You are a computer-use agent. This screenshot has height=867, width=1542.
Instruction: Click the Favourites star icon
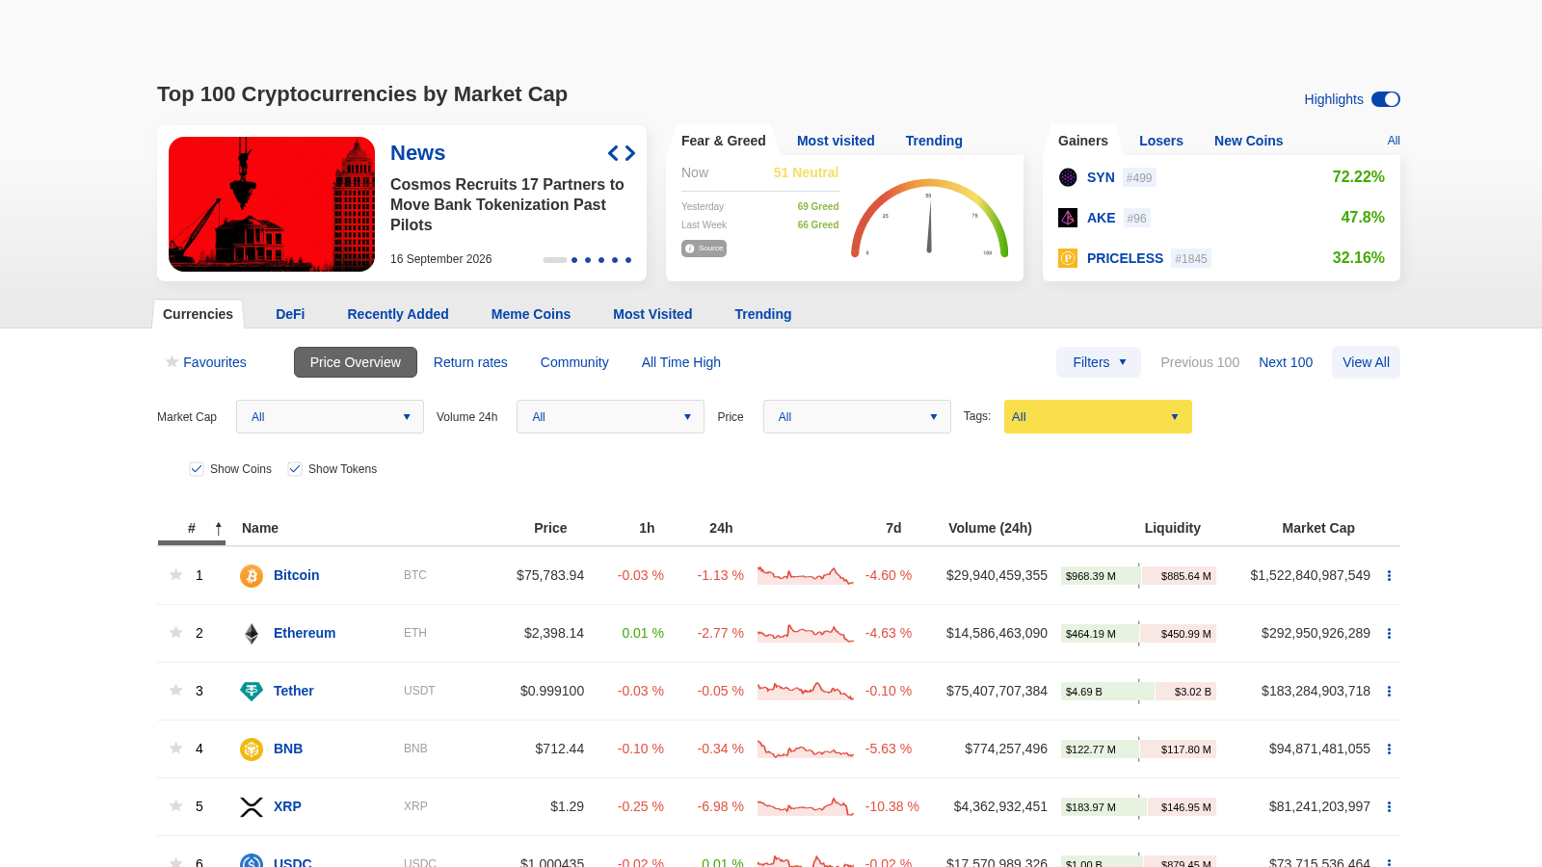[172, 362]
